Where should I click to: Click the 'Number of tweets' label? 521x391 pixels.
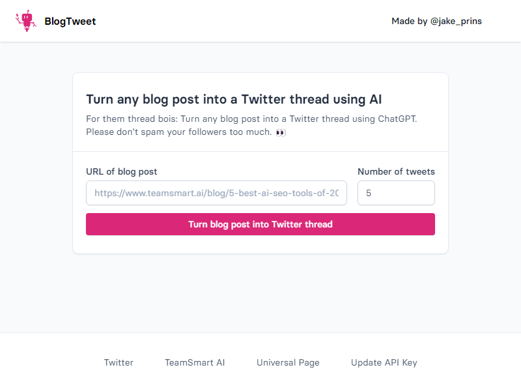[396, 172]
